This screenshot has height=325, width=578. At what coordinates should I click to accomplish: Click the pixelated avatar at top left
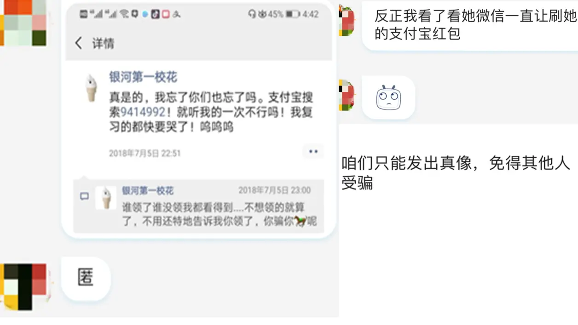tap(23, 23)
